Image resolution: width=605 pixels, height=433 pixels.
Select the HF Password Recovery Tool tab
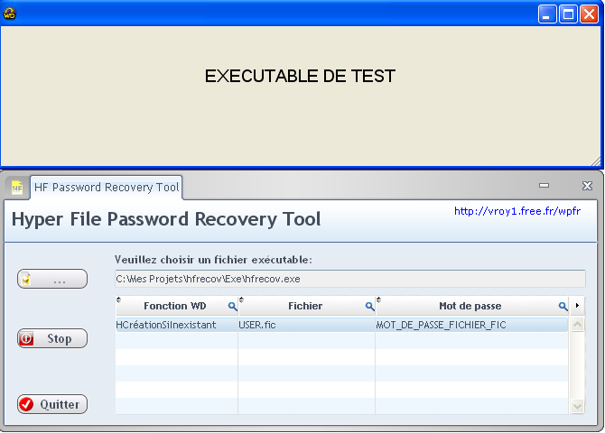pos(107,188)
